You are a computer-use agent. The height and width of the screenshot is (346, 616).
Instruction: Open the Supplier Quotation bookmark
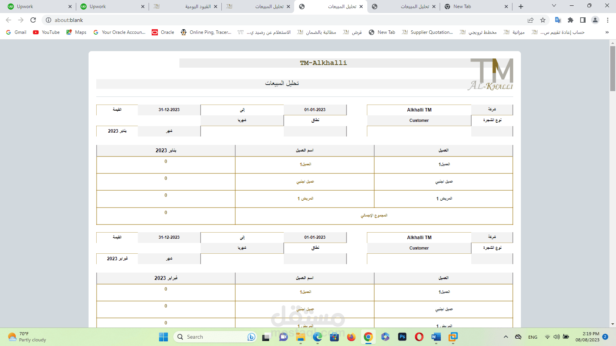tap(427, 32)
